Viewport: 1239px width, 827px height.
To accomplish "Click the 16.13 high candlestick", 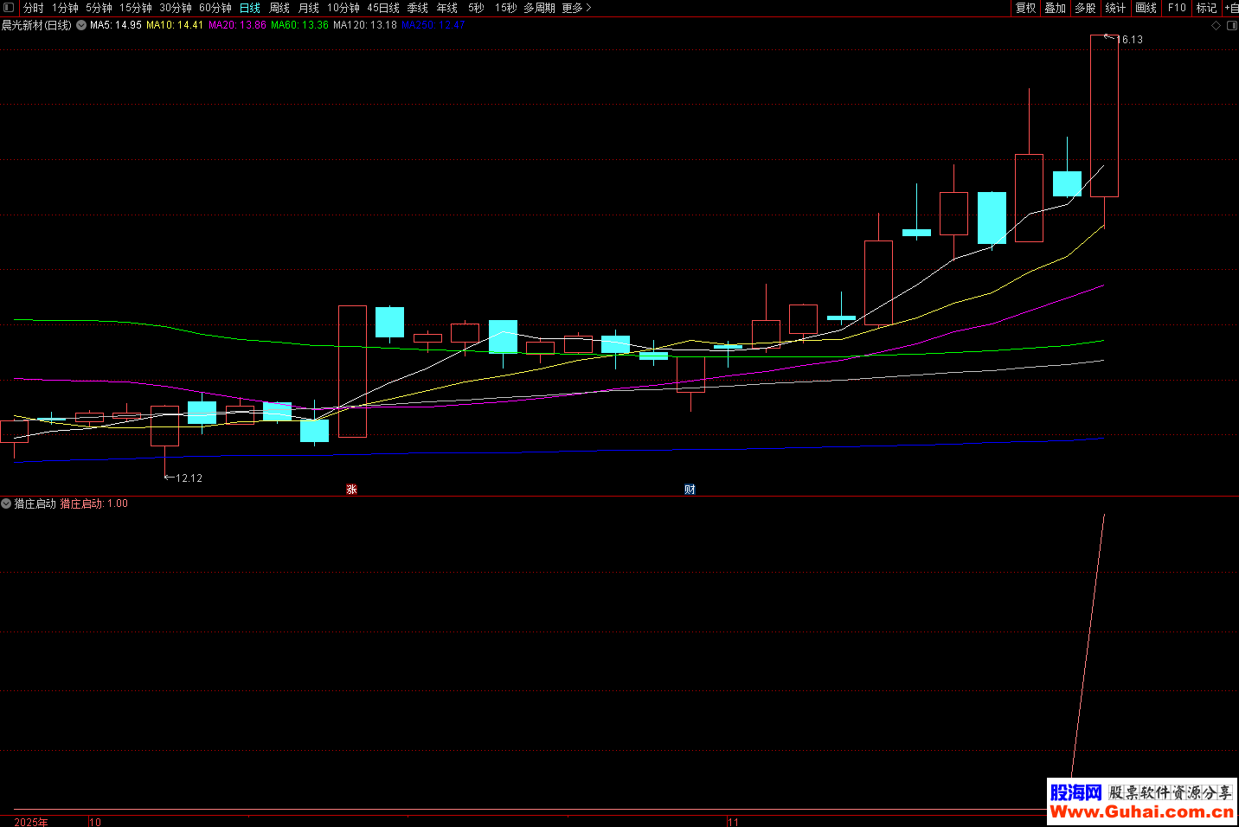I will (x=1104, y=116).
